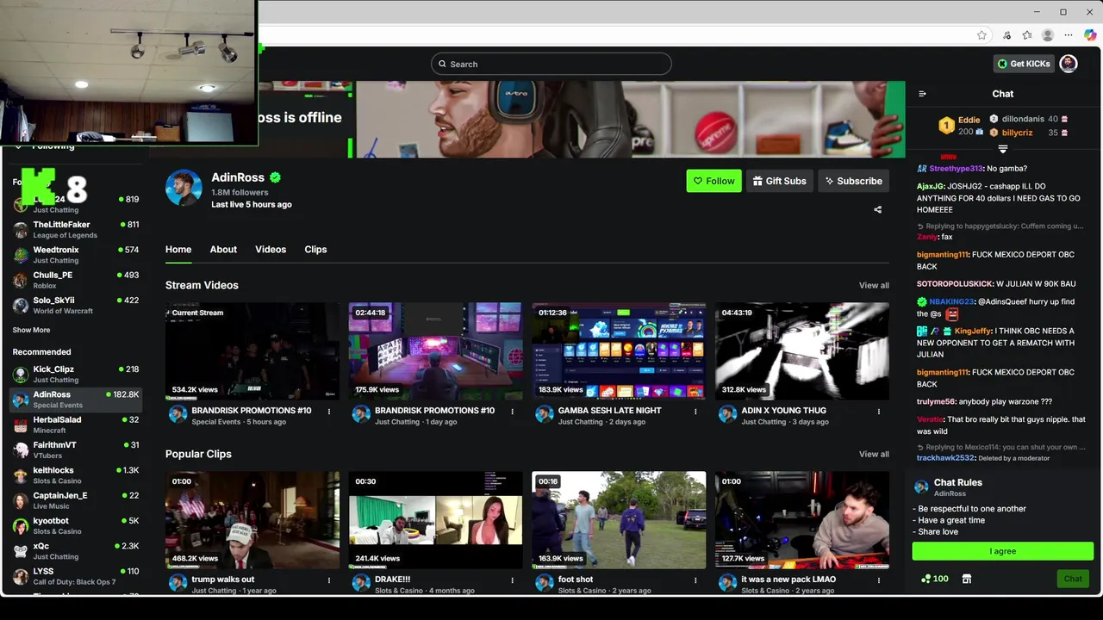Open TheLittleFaker channel in sidebar
The height and width of the screenshot is (620, 1103).
pos(76,229)
